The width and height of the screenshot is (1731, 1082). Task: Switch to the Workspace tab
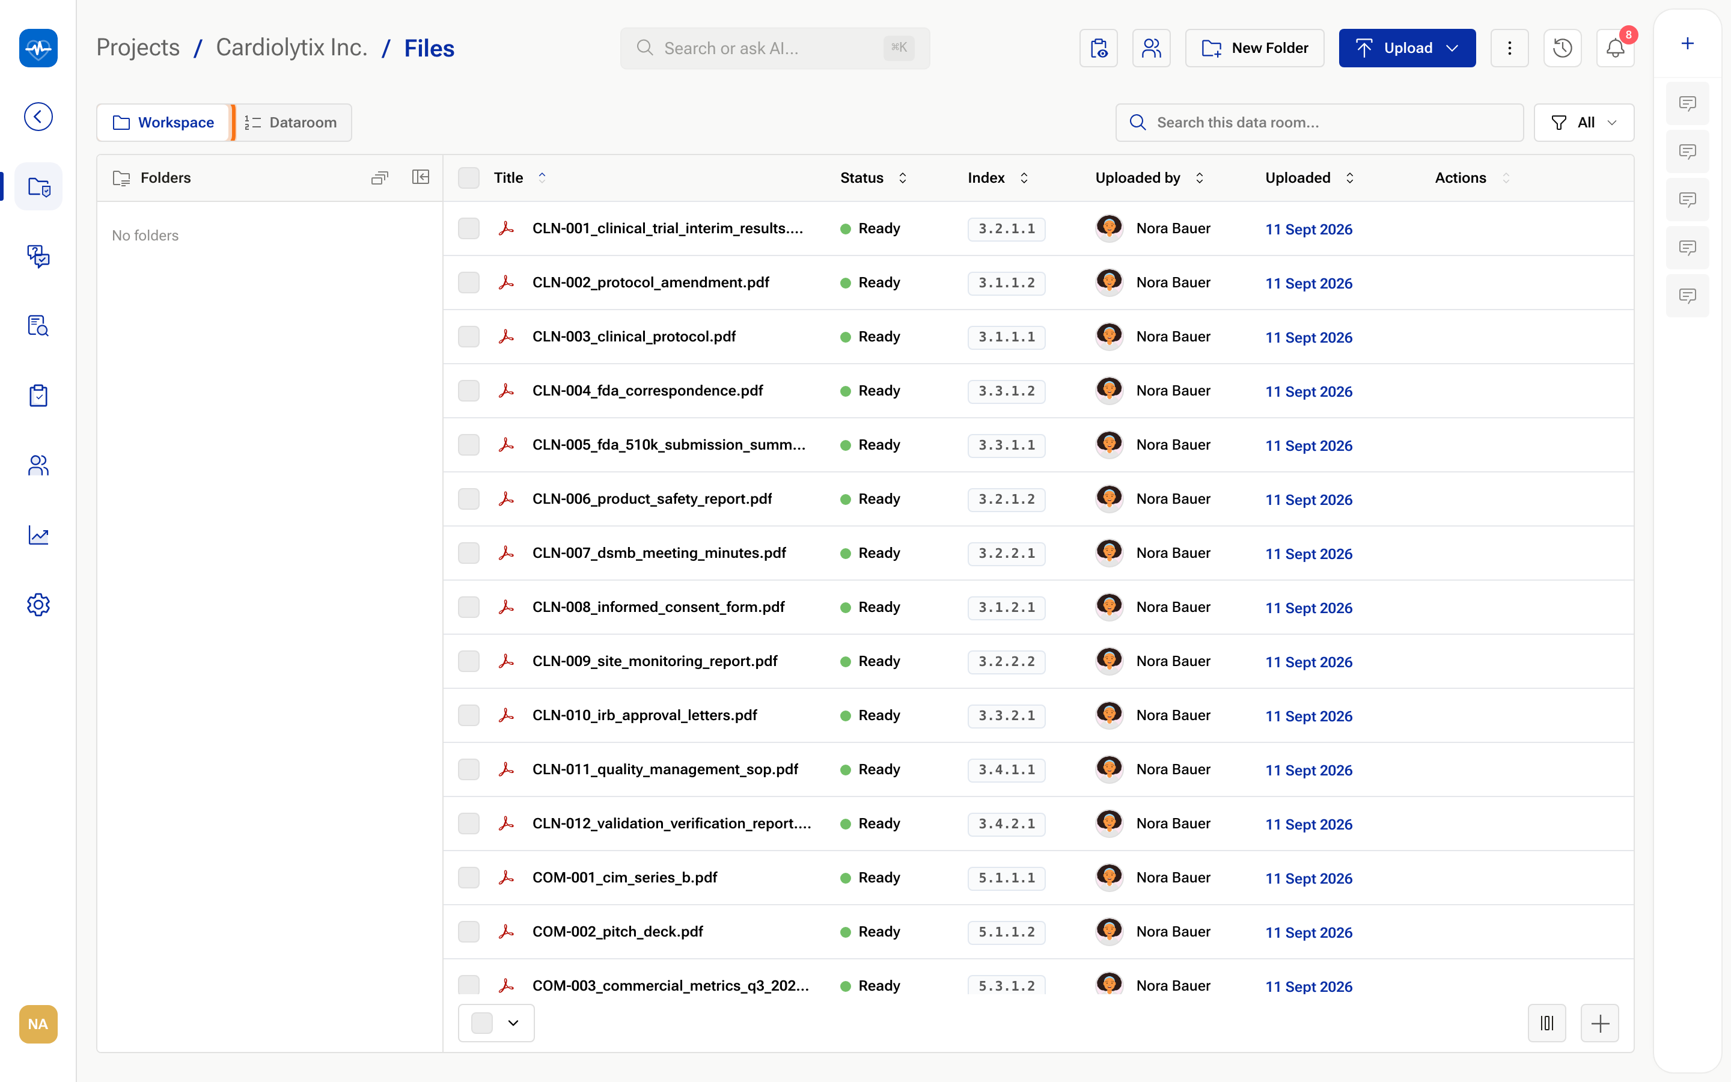[163, 123]
